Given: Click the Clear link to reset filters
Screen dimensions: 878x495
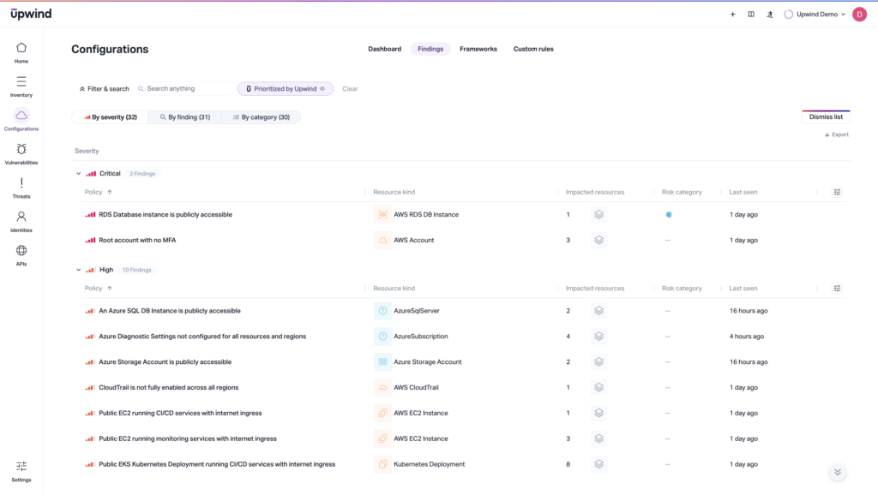Looking at the screenshot, I should pyautogui.click(x=350, y=88).
